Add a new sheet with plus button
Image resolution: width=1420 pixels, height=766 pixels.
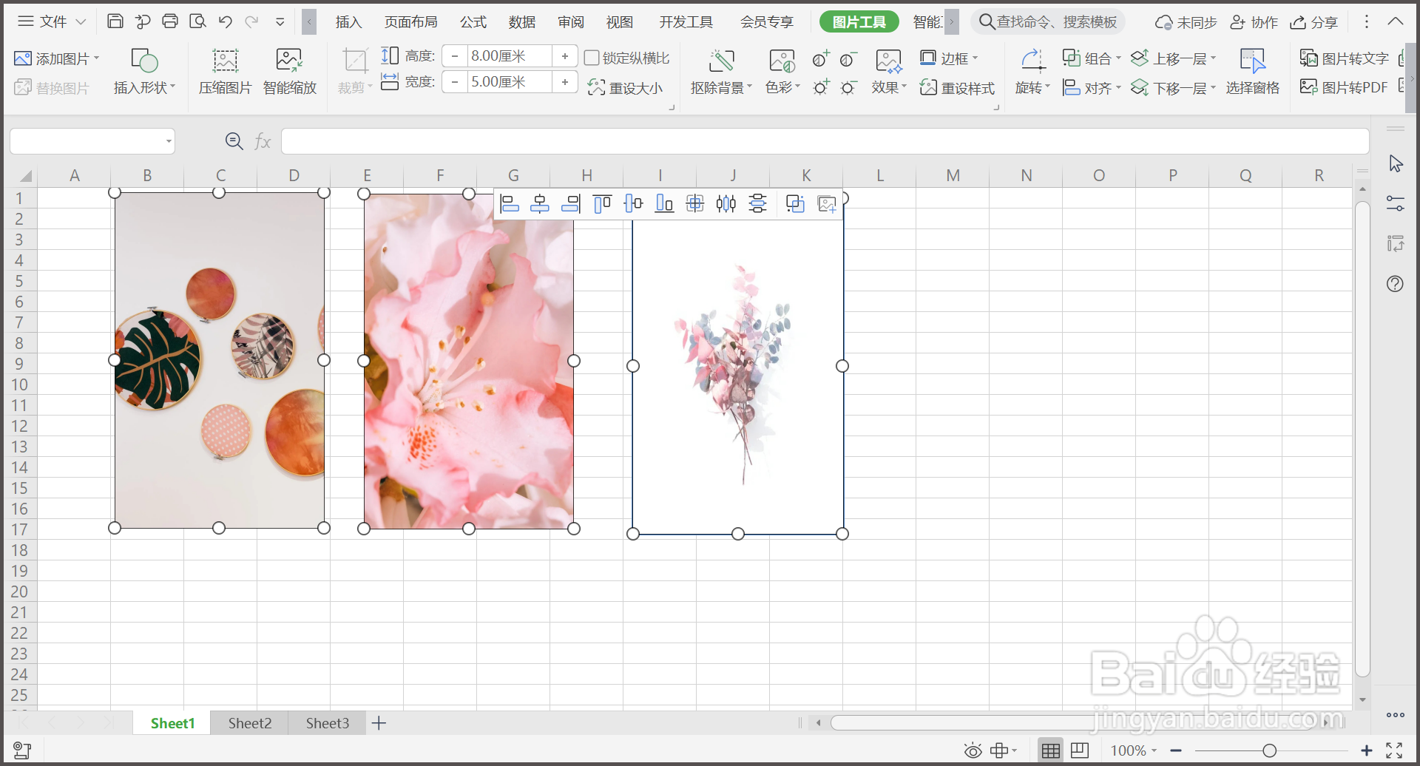[379, 723]
